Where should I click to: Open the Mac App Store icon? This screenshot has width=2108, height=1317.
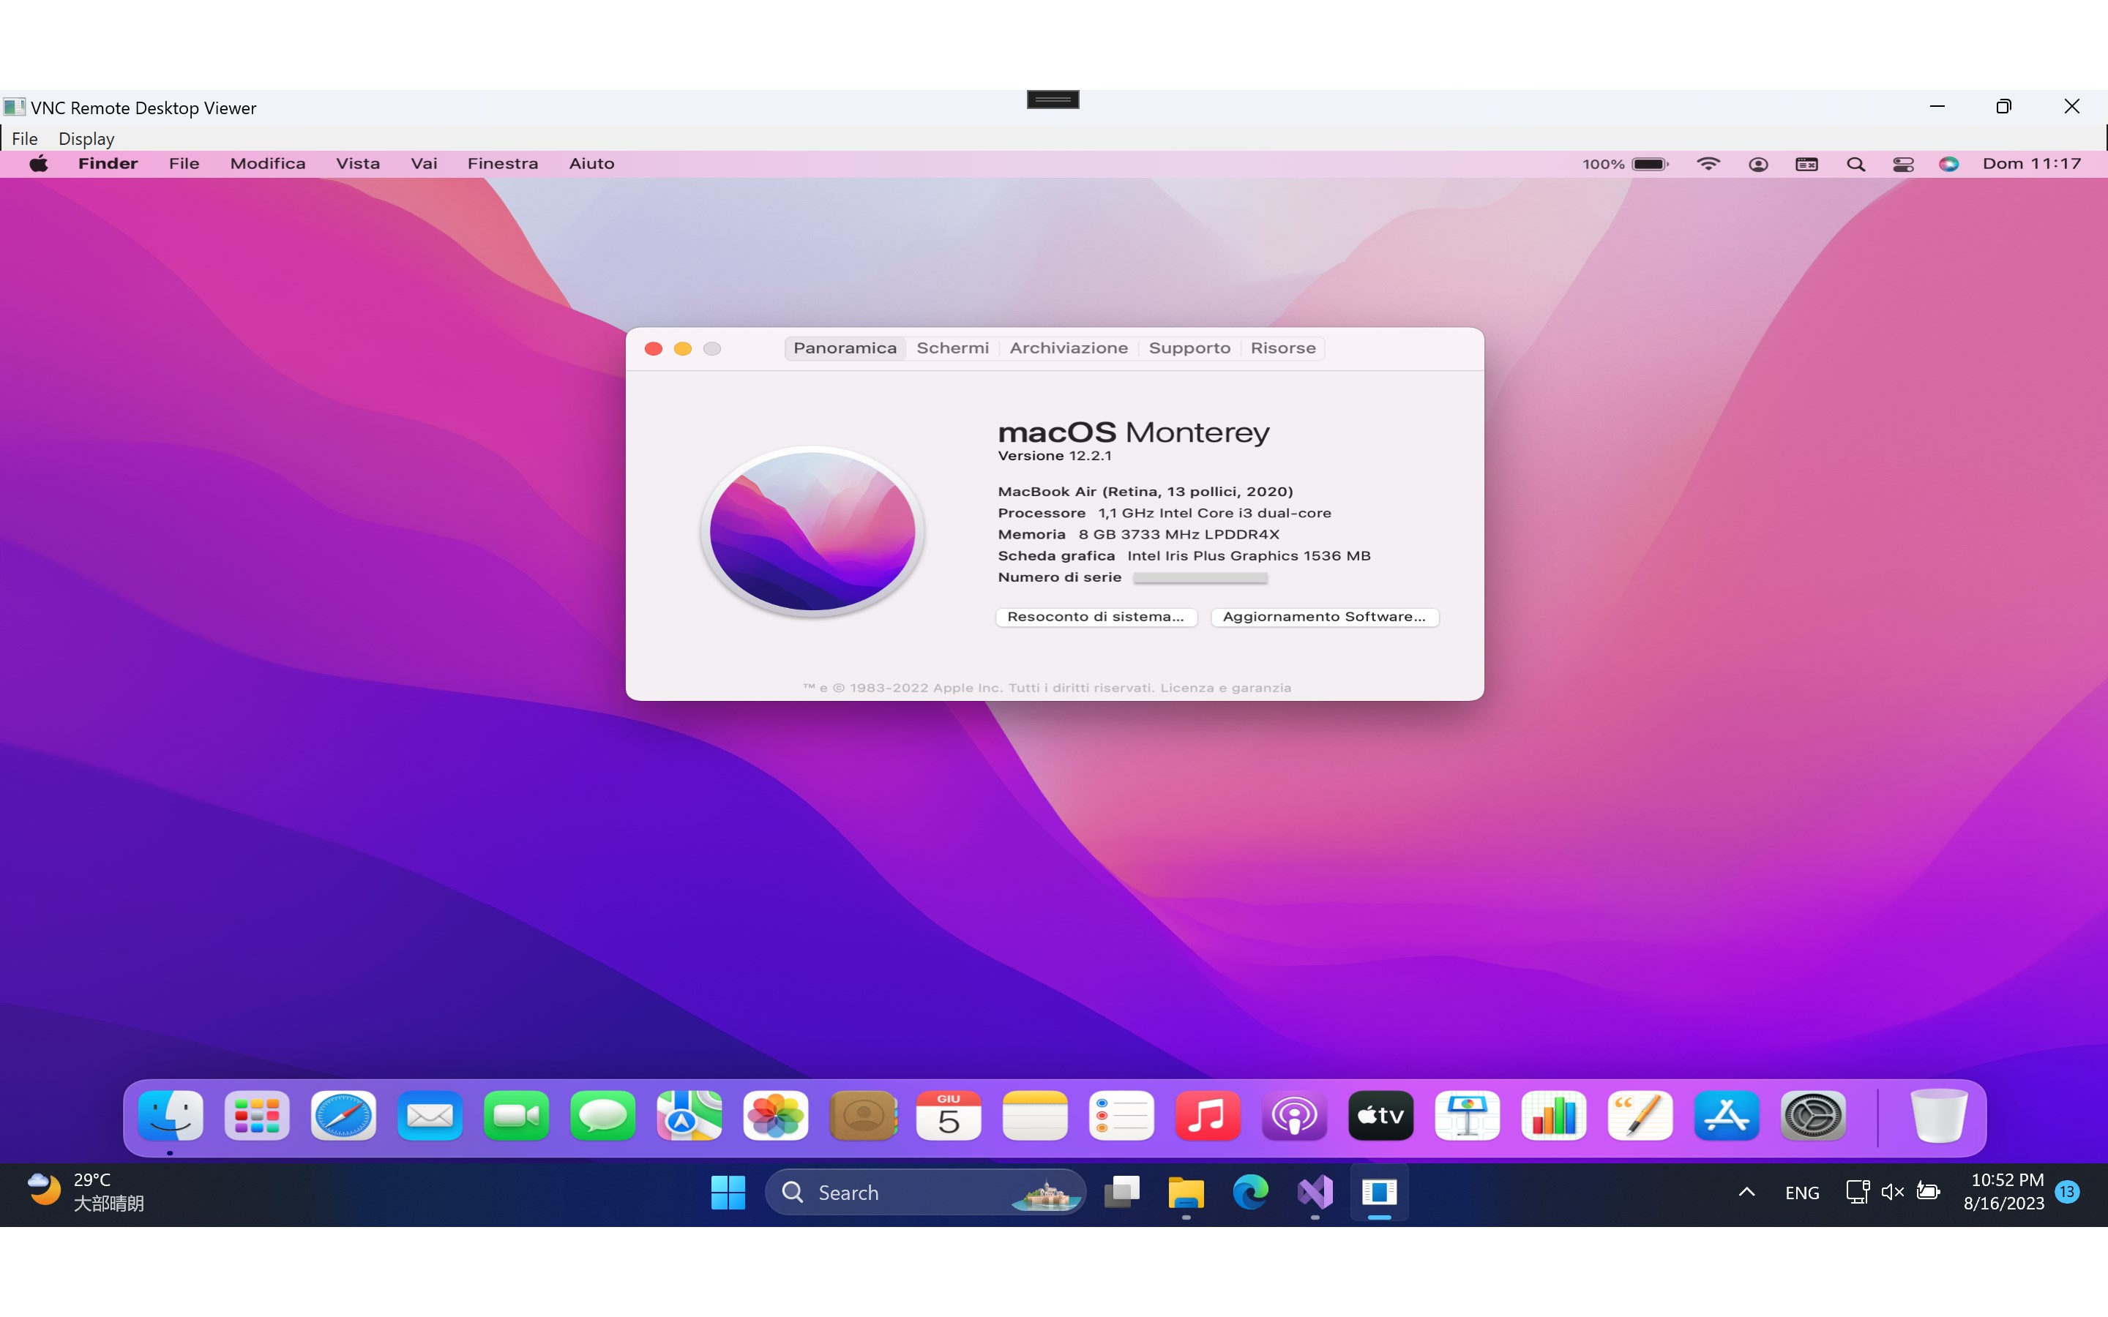tap(1726, 1116)
